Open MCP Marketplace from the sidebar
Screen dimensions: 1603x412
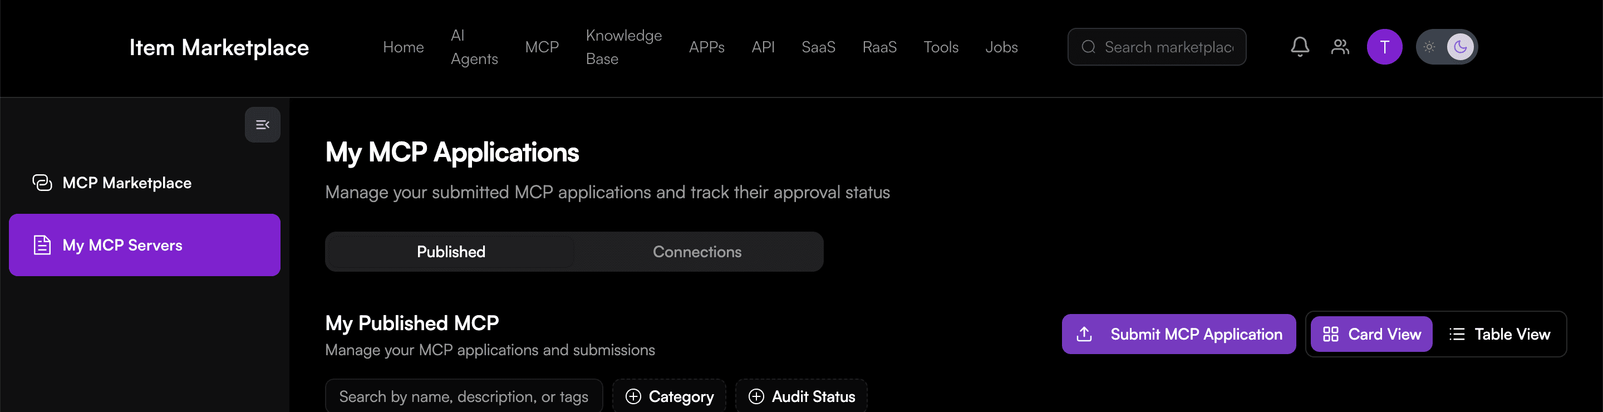pos(126,183)
